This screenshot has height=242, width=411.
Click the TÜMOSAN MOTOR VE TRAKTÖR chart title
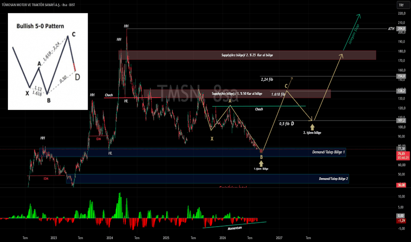click(x=38, y=5)
